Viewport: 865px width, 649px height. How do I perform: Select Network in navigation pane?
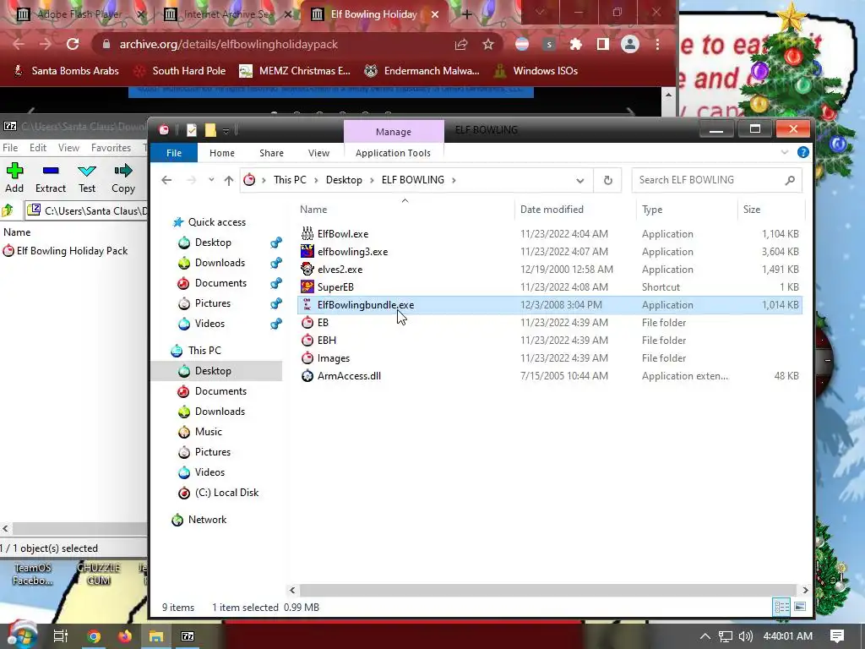point(207,520)
